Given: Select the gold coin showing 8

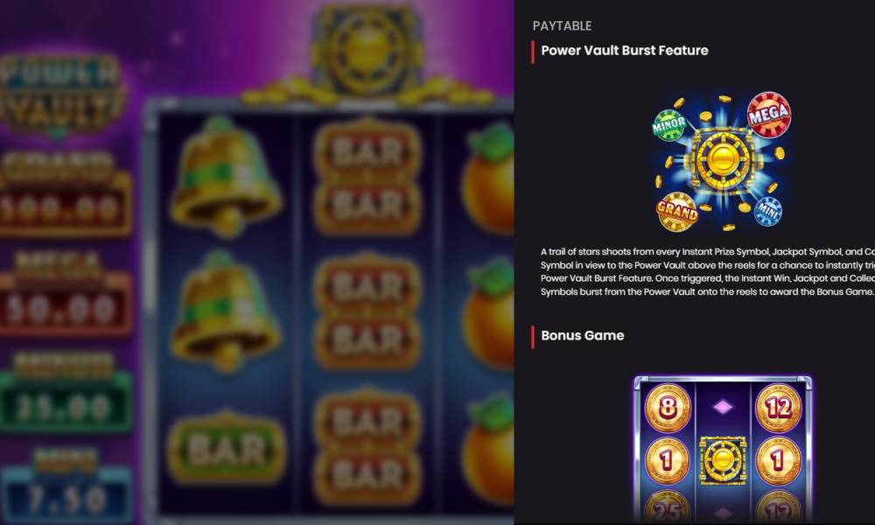Looking at the screenshot, I should (668, 408).
